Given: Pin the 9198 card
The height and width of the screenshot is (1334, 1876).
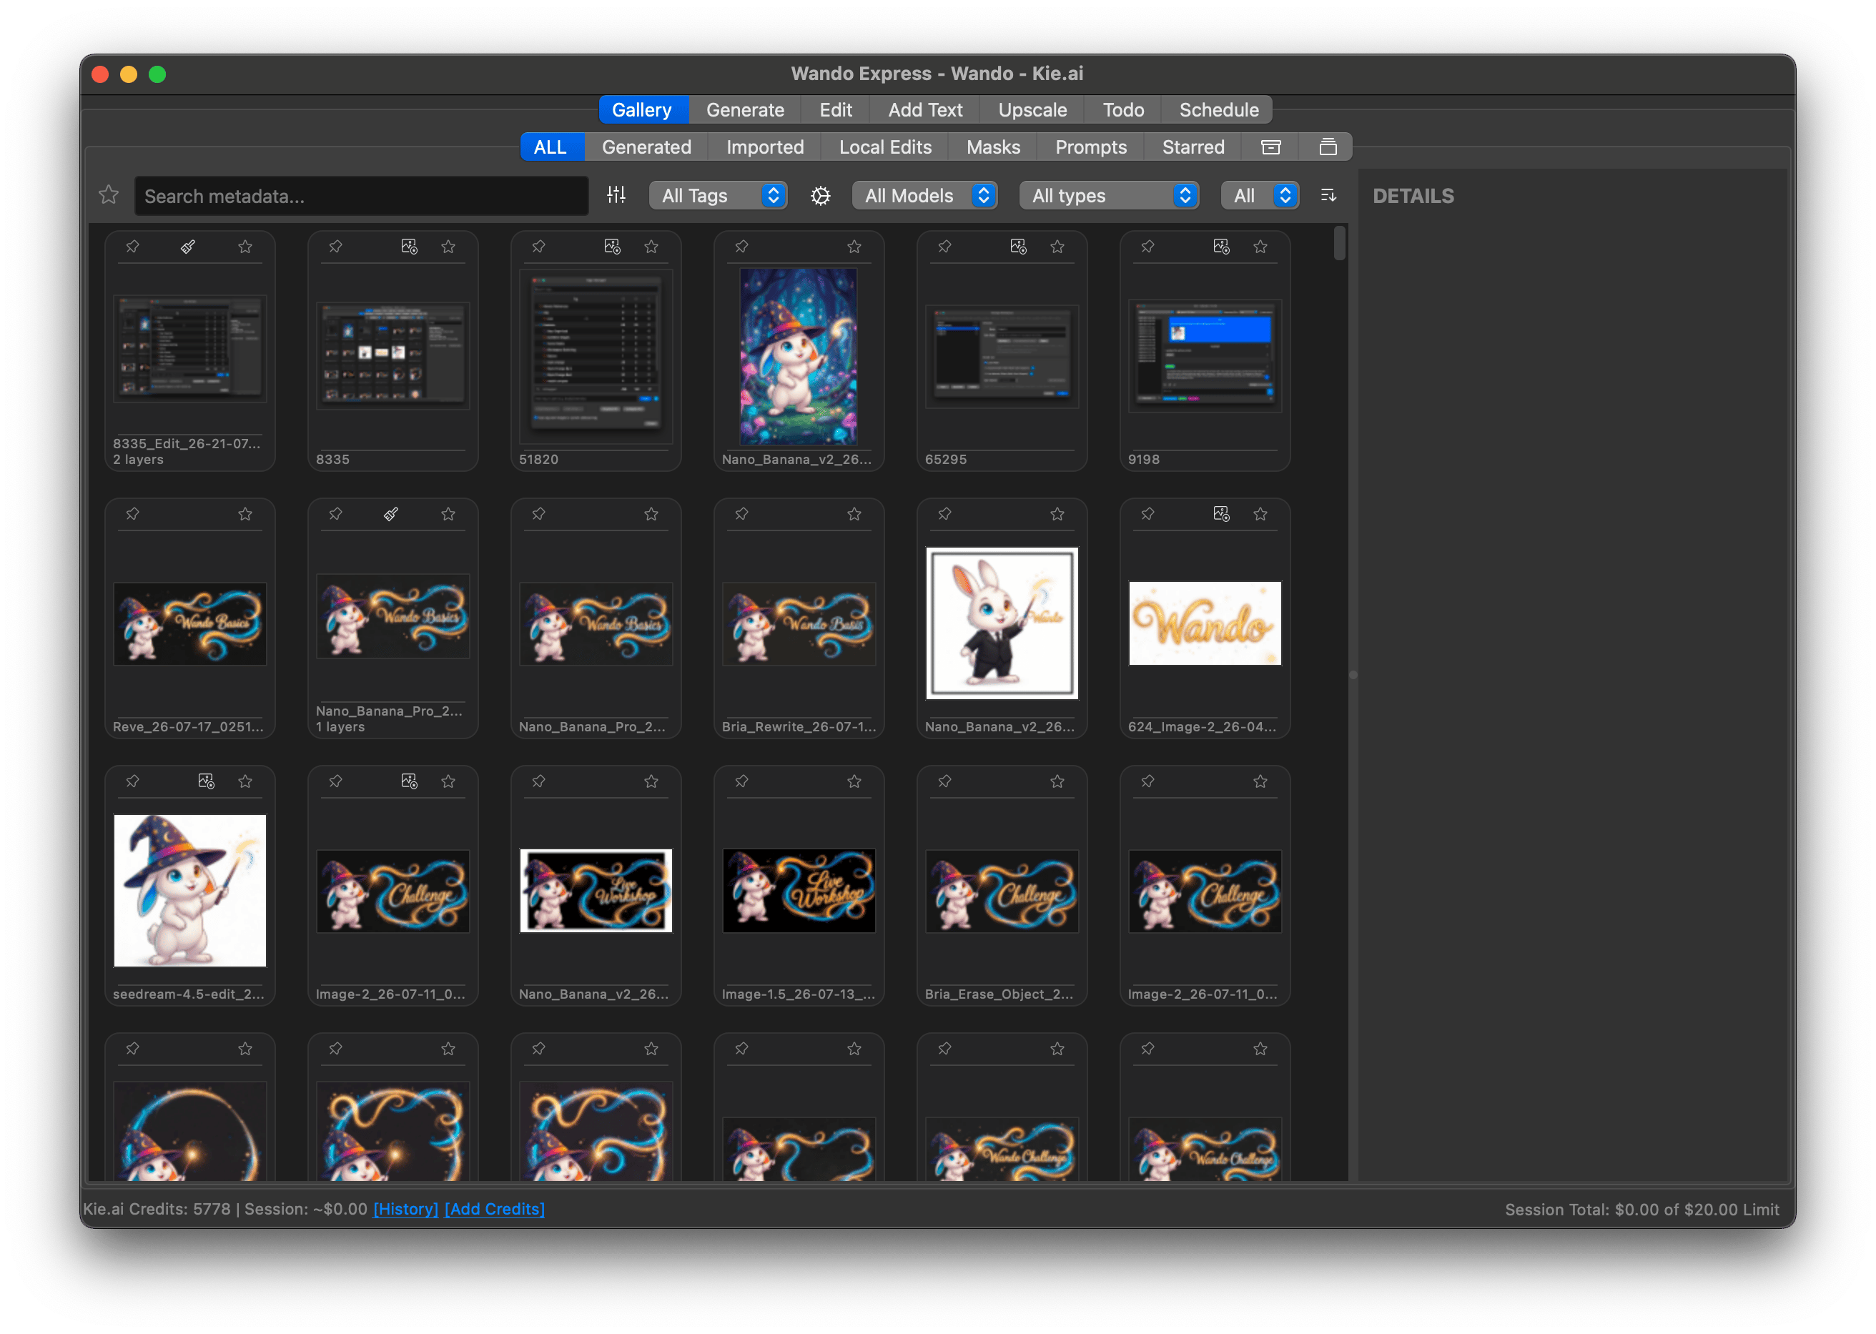Looking at the screenshot, I should click(1147, 247).
